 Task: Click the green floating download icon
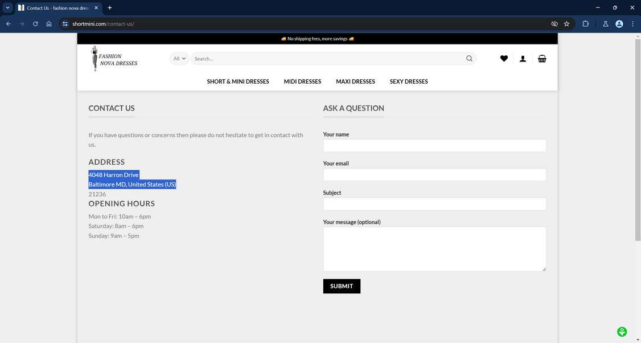coord(622,332)
